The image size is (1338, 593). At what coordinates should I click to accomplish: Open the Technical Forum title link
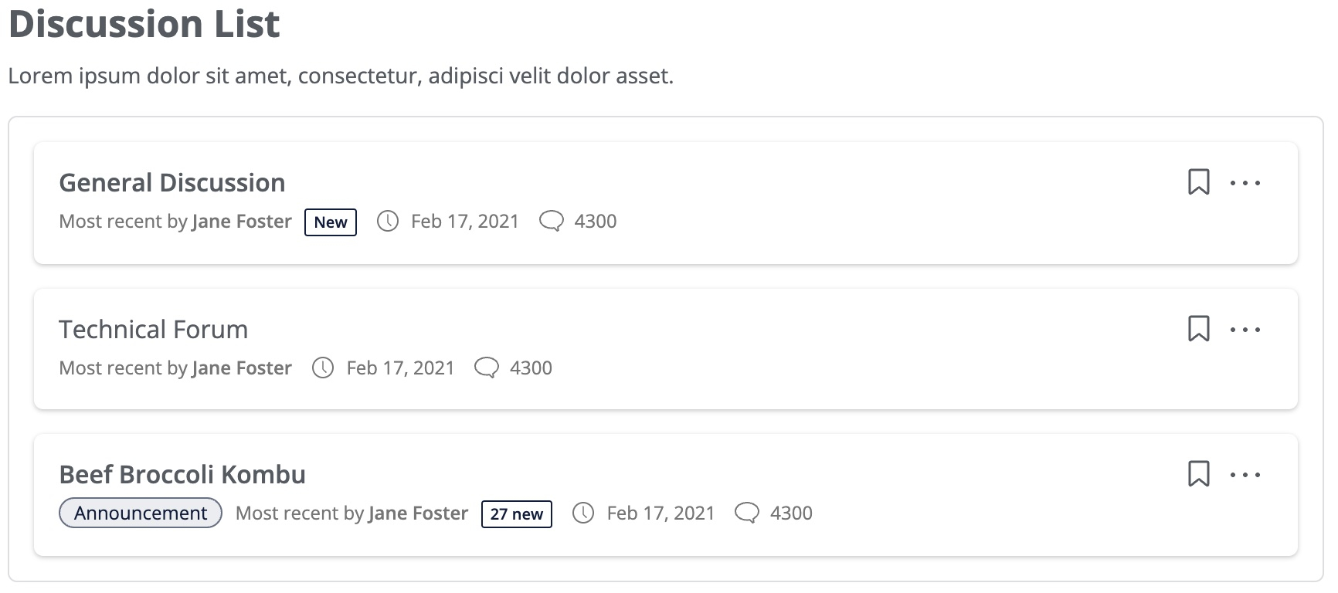point(154,330)
